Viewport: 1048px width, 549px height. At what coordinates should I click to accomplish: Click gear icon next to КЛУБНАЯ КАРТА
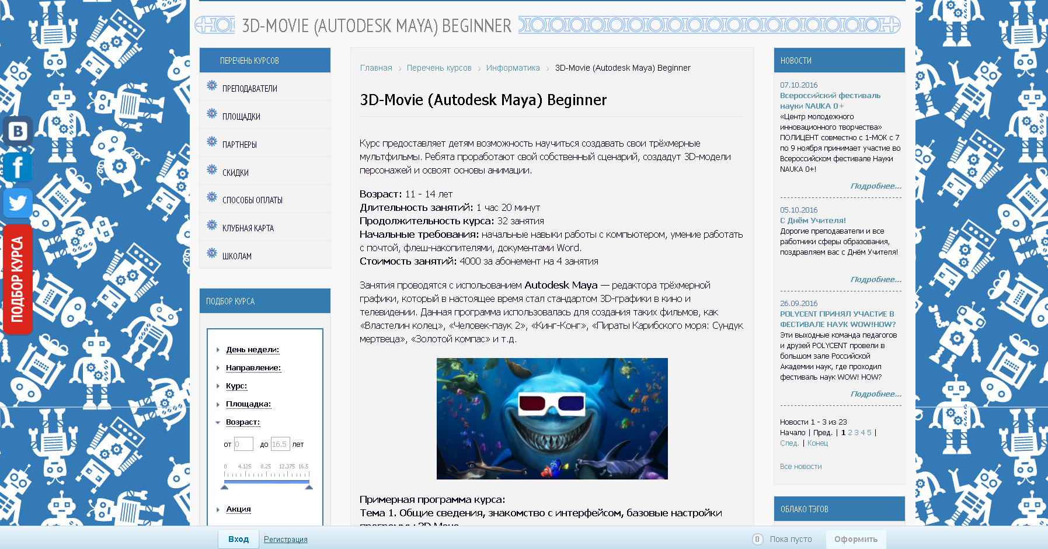(x=212, y=225)
